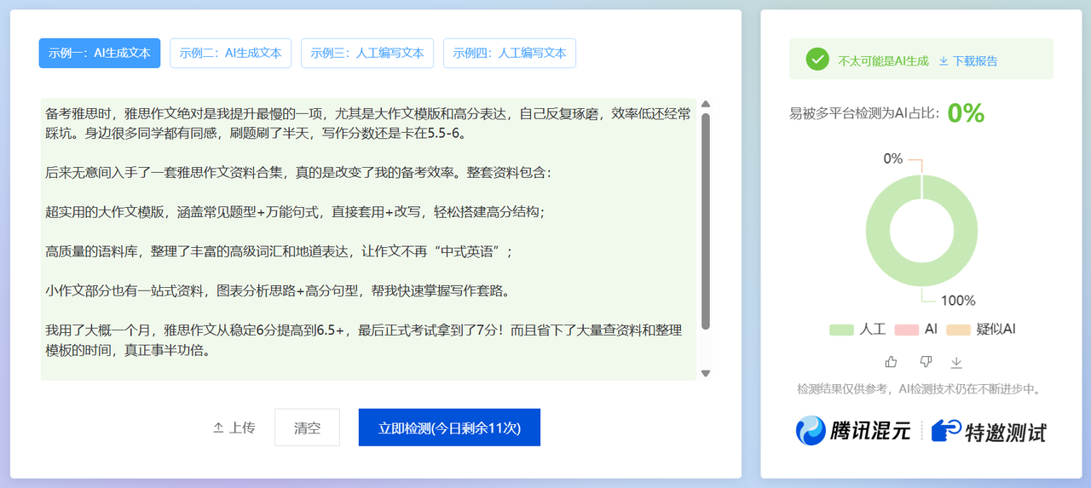This screenshot has width=1091, height=488.
Task: Click the 上传 upload button
Action: (x=234, y=428)
